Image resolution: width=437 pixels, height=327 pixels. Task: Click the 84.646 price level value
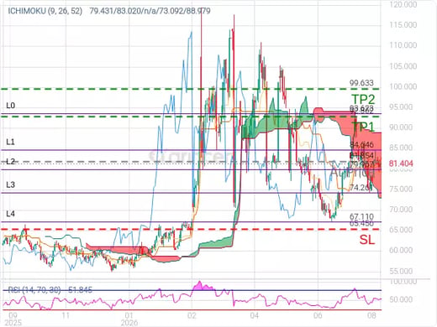(x=361, y=144)
